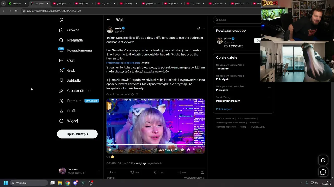Screen dimensions: 334x187
Task: Reload the page in browser
Action: pyautogui.click(x=16, y=11)
